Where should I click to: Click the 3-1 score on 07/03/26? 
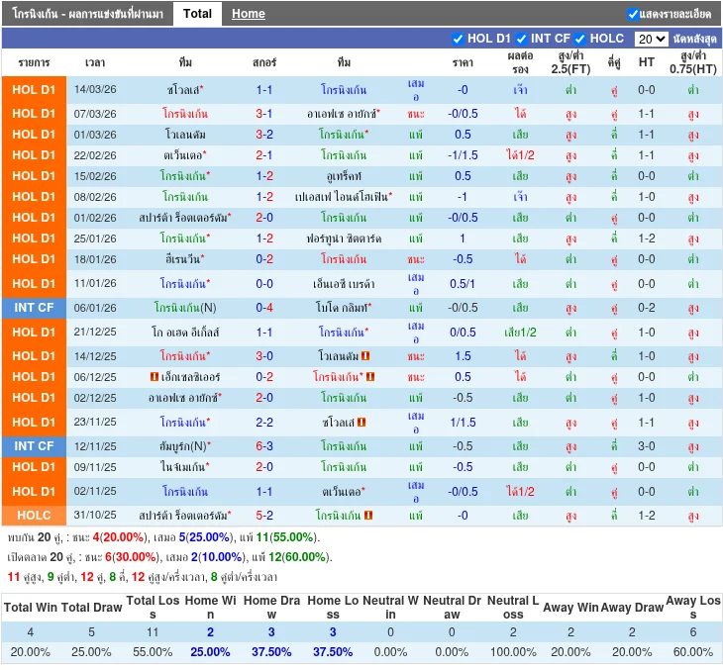click(x=264, y=114)
